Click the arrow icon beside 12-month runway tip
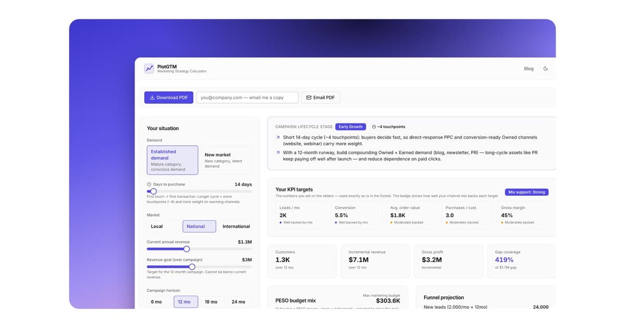Screen dimensions: 625x328 (278, 153)
